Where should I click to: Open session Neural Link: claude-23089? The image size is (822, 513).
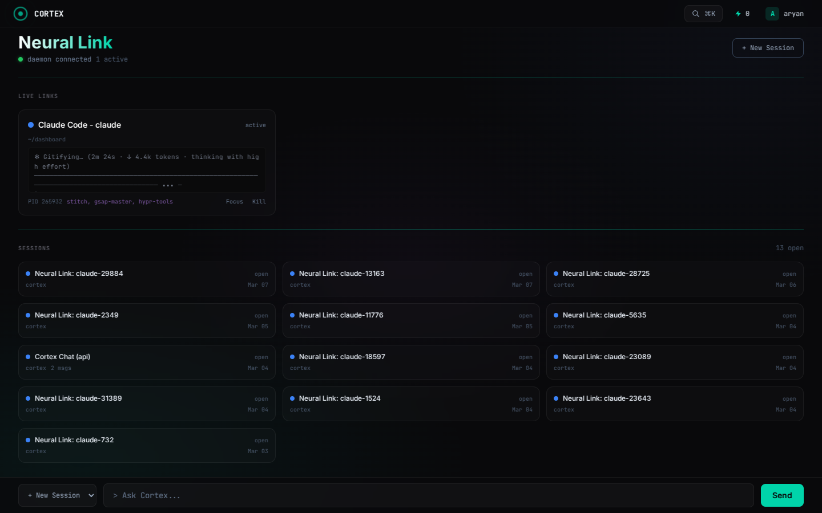click(675, 362)
